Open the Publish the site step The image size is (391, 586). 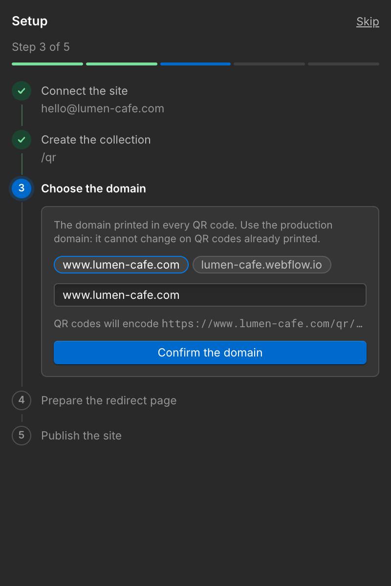(81, 436)
